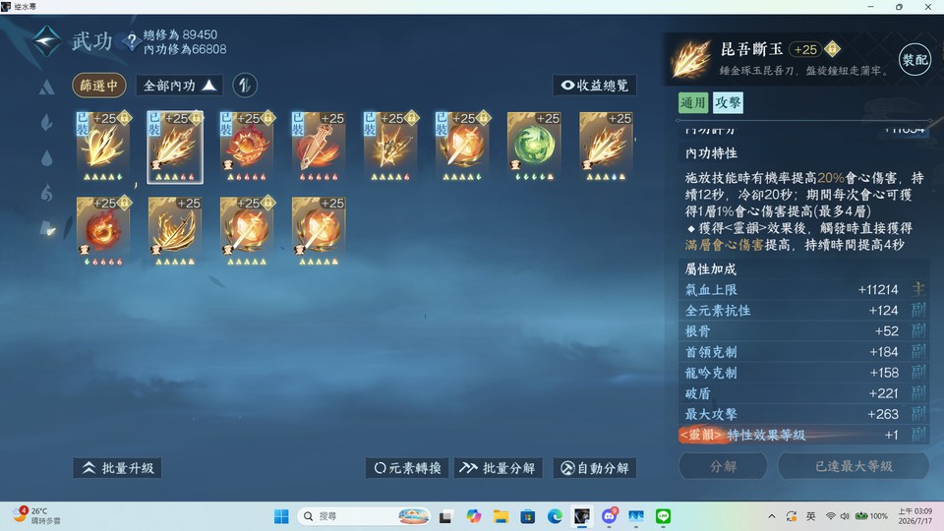Click the battery 100% tray icon

pos(871,516)
